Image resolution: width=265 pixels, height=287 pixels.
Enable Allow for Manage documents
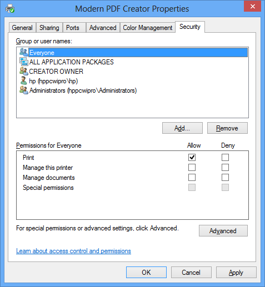coord(192,178)
